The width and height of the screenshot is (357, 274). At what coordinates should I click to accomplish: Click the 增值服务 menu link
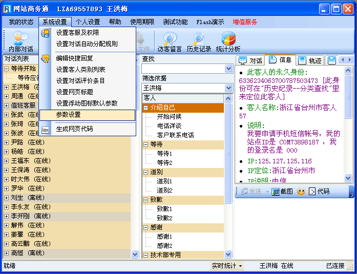click(x=245, y=22)
